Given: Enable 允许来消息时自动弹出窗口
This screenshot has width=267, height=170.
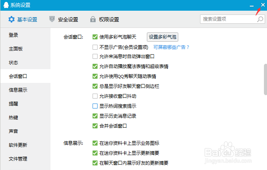Looking at the screenshot, I should (x=95, y=56).
